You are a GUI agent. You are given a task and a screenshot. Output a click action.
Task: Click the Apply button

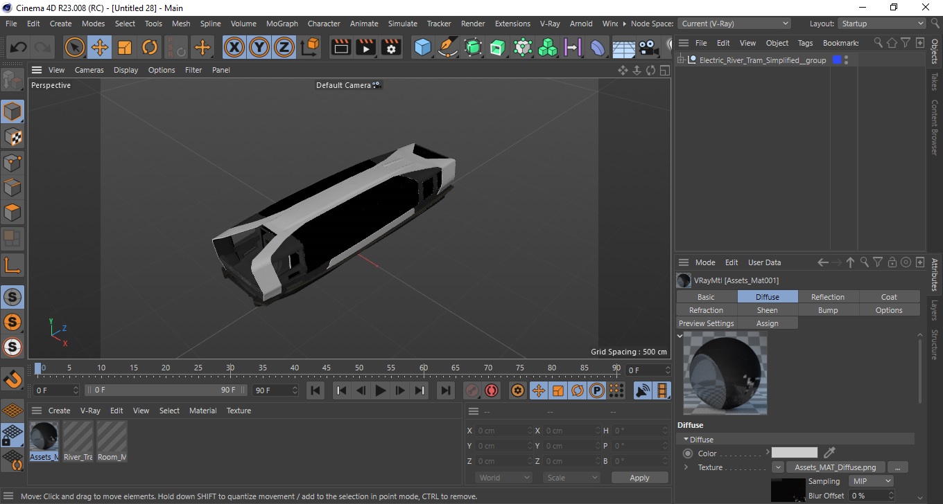coord(639,478)
